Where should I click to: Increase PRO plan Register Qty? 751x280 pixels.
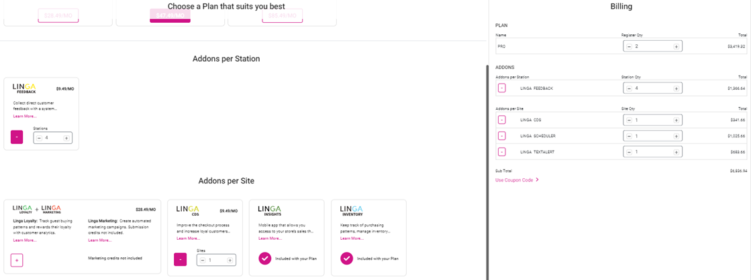(x=676, y=47)
